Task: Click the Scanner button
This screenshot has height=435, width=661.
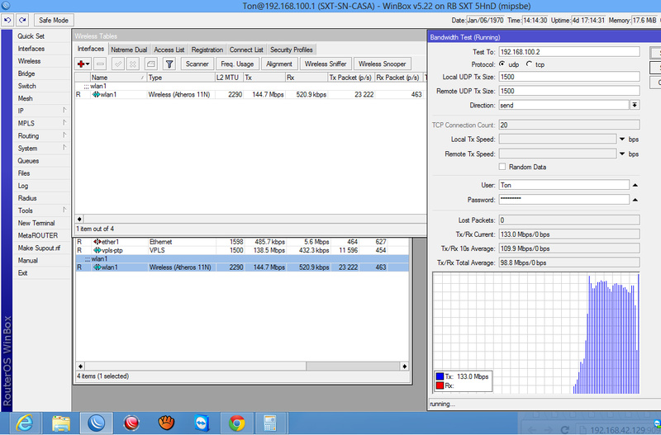Action: [197, 64]
